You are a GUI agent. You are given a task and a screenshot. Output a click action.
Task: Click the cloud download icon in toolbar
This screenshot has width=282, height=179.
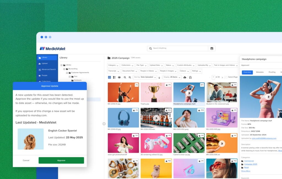tap(185, 77)
